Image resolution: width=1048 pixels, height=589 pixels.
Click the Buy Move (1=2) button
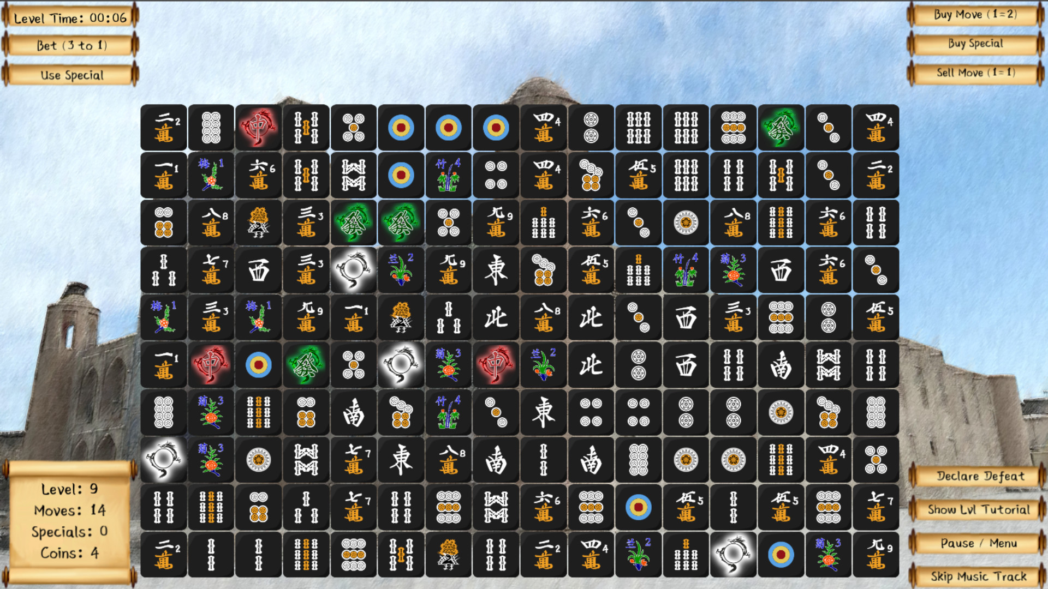point(980,15)
